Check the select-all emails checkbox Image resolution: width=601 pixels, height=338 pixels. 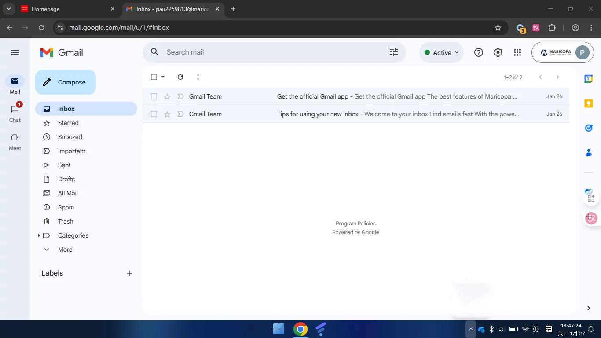[x=154, y=77]
